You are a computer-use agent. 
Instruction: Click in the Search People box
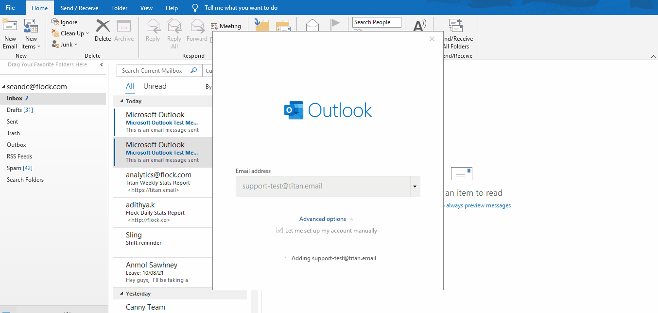click(x=377, y=22)
